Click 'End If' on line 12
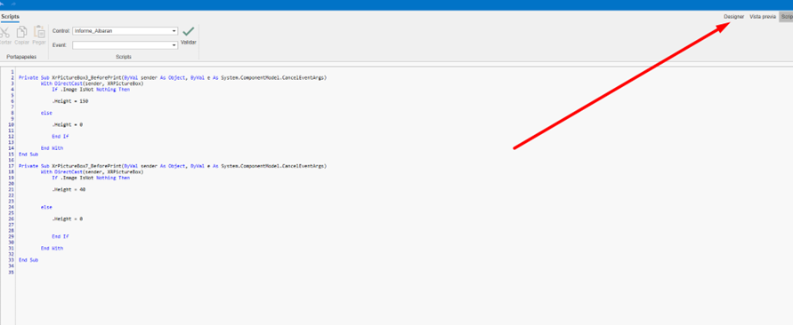Screen dimensions: 793x325 pyautogui.click(x=61, y=136)
